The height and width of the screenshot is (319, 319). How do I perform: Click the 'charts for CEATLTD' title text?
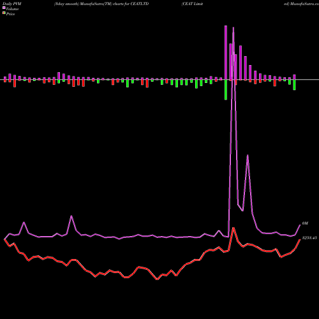(131, 4)
